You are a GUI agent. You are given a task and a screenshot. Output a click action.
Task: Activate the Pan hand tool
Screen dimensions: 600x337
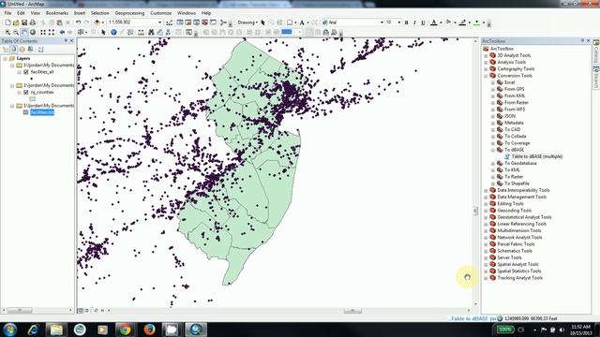pos(24,33)
